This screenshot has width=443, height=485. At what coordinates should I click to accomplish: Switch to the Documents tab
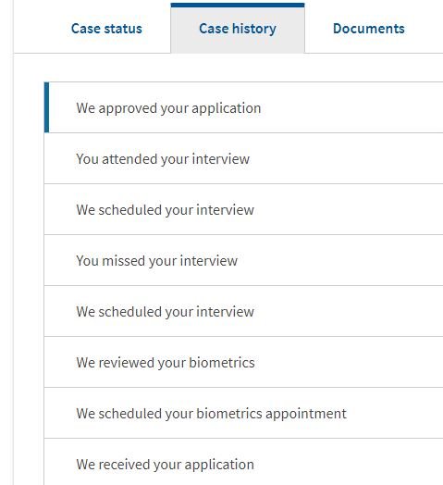coord(368,29)
